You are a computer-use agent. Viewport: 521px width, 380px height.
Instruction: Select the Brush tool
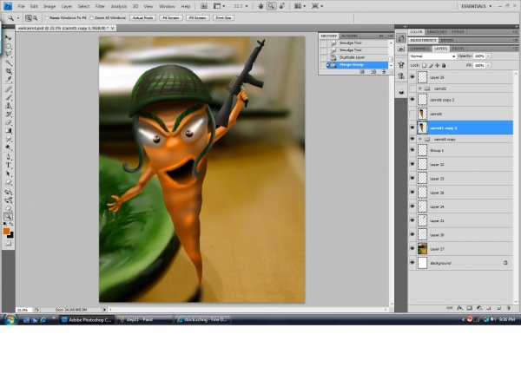9,97
